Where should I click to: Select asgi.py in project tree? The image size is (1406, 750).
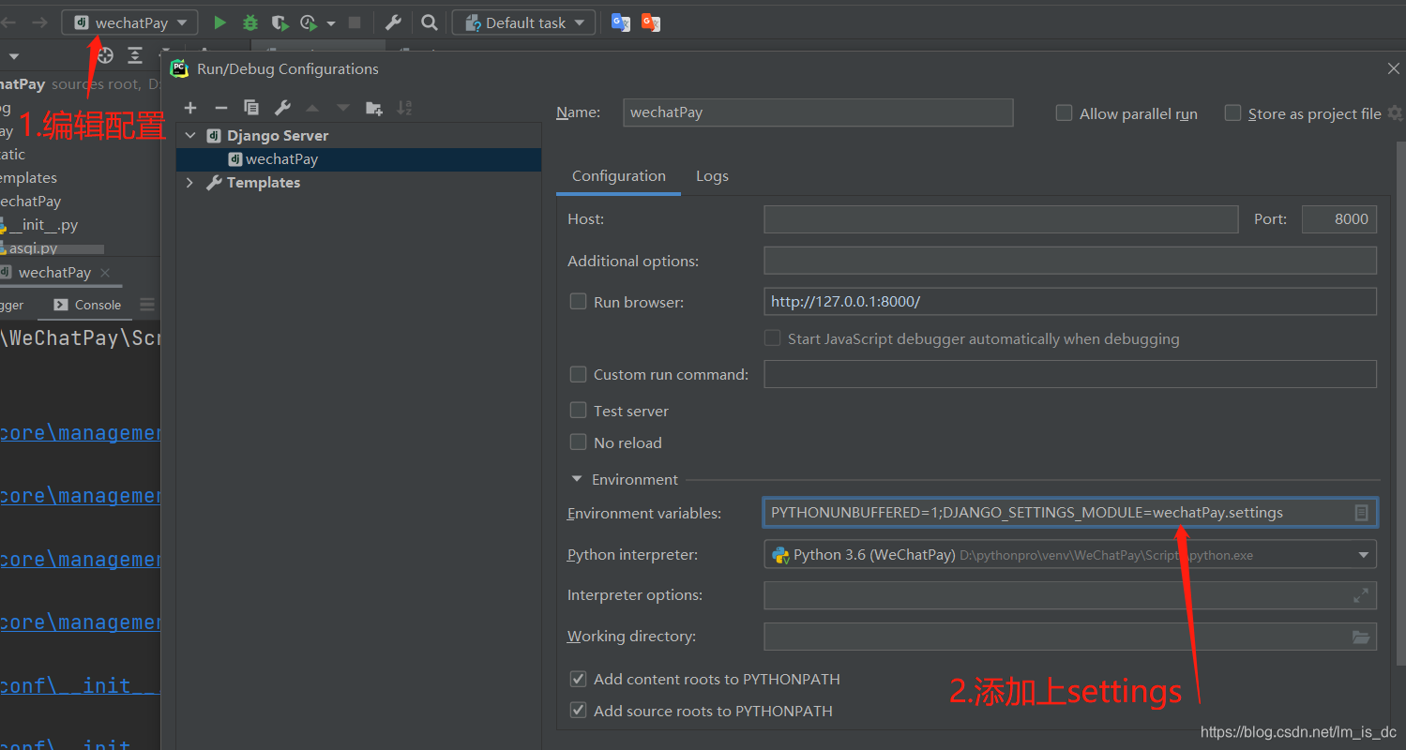coord(33,248)
